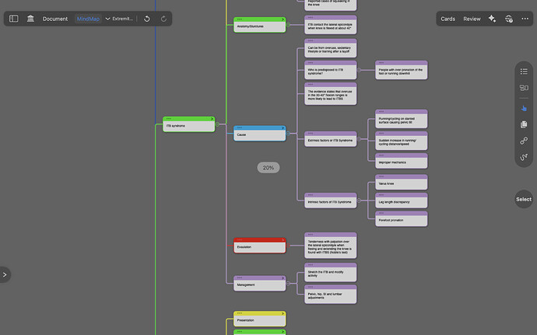Image resolution: width=537 pixels, height=335 pixels.
Task: Select the Evaluation node
Action: click(x=260, y=246)
